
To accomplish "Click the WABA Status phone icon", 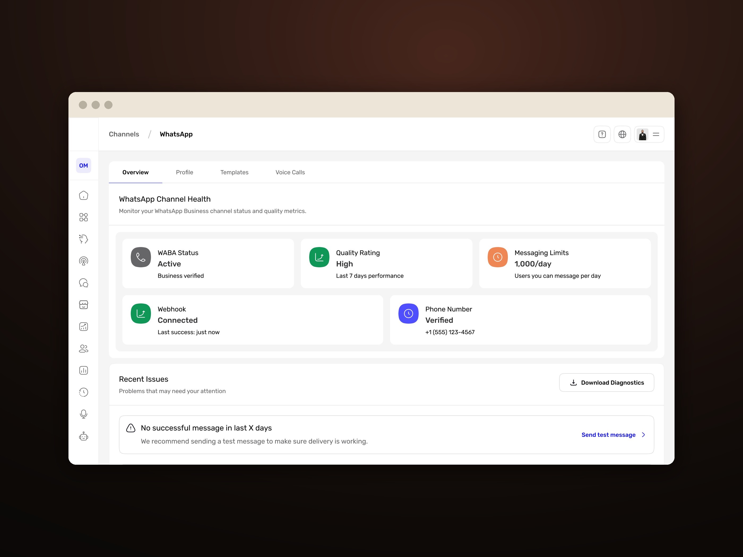I will (x=141, y=257).
